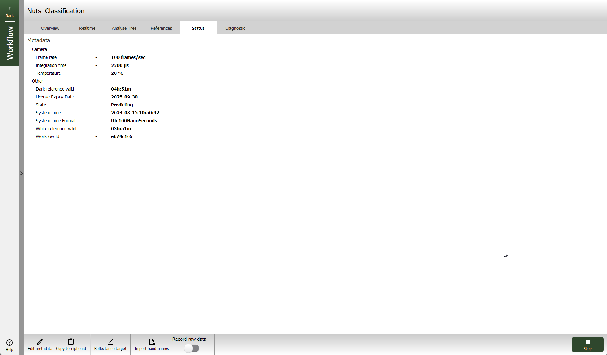The width and height of the screenshot is (607, 355).
Task: Open the Reflectance target icon
Action: (x=110, y=342)
